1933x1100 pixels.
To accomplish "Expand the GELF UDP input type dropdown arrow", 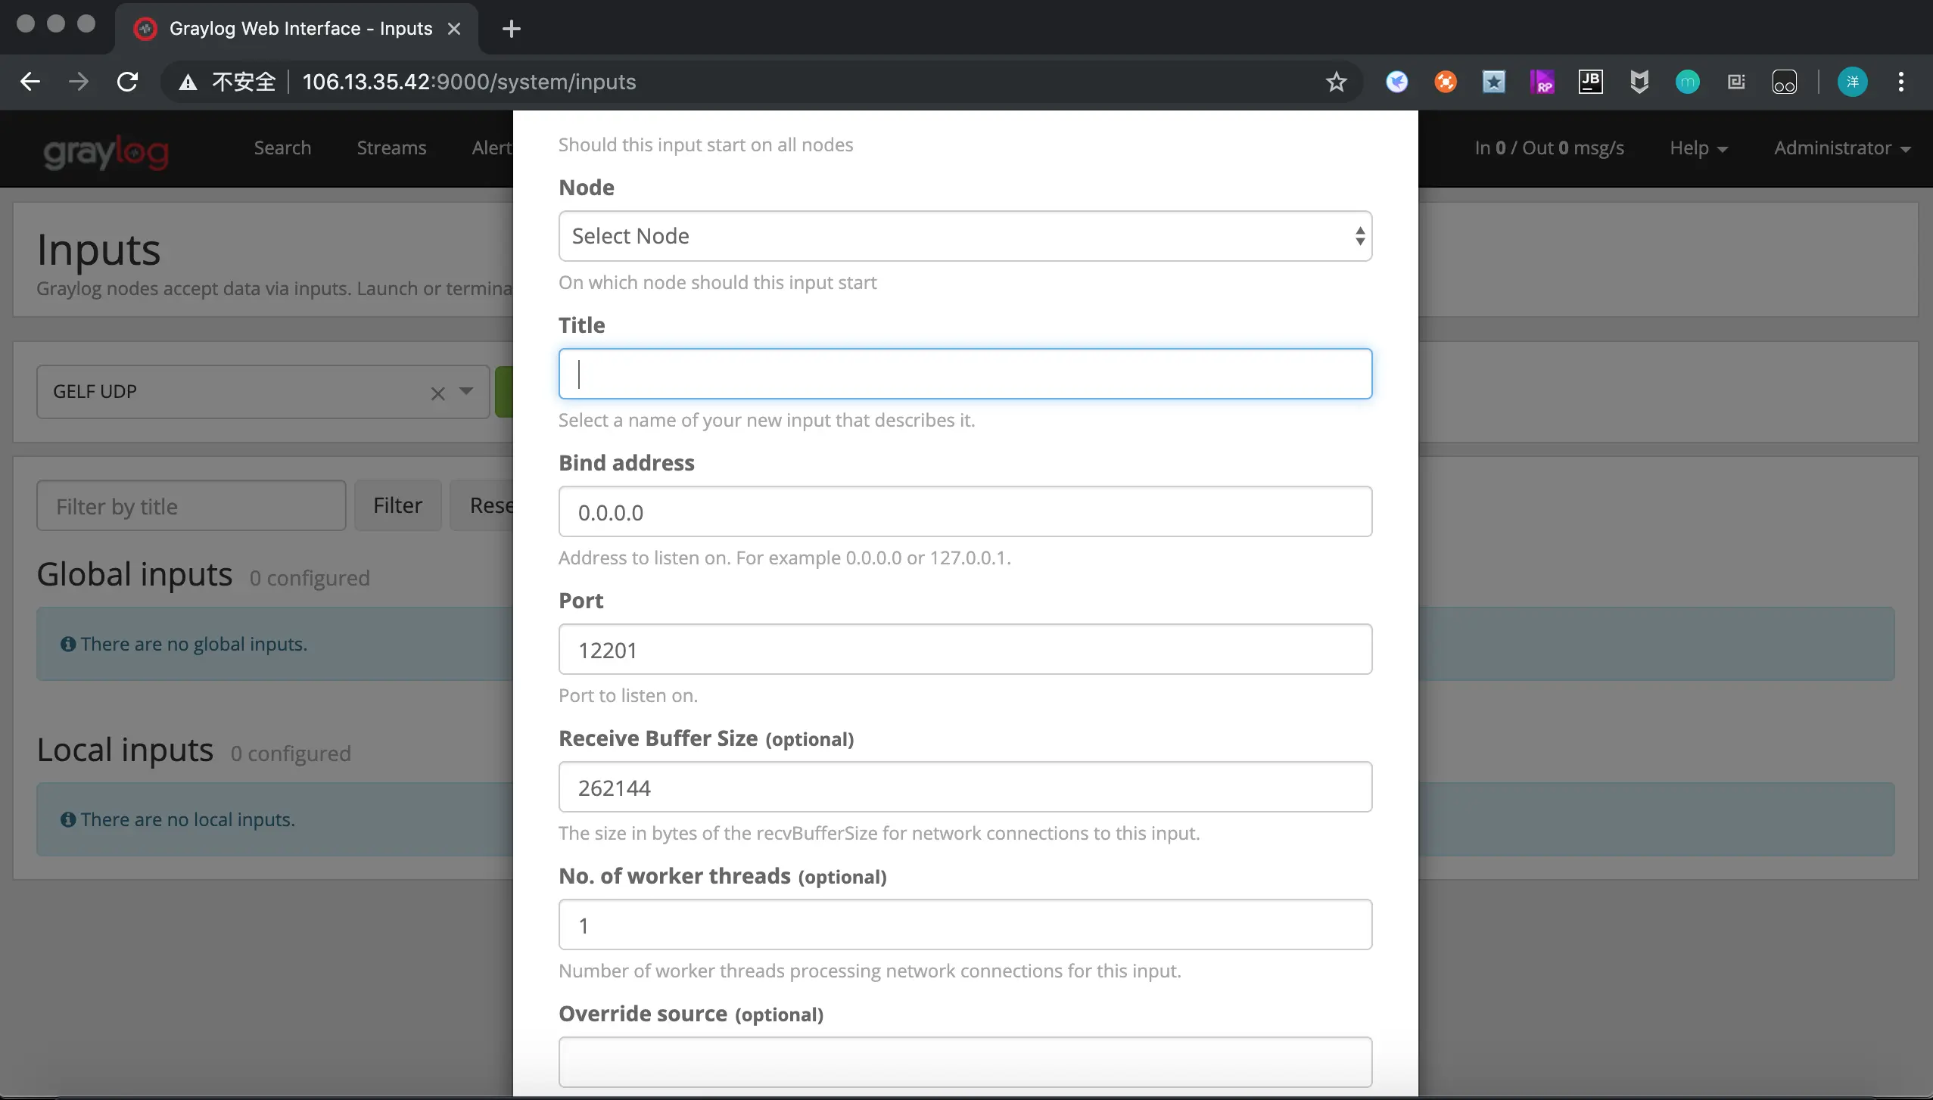I will coord(466,392).
